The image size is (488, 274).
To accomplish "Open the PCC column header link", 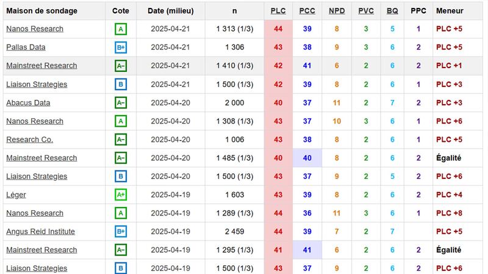I will pyautogui.click(x=307, y=11).
